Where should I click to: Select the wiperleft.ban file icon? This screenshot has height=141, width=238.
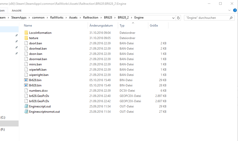click(26, 70)
